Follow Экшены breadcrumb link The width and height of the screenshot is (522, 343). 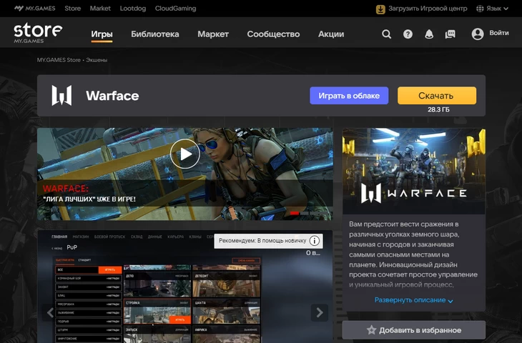coord(97,60)
